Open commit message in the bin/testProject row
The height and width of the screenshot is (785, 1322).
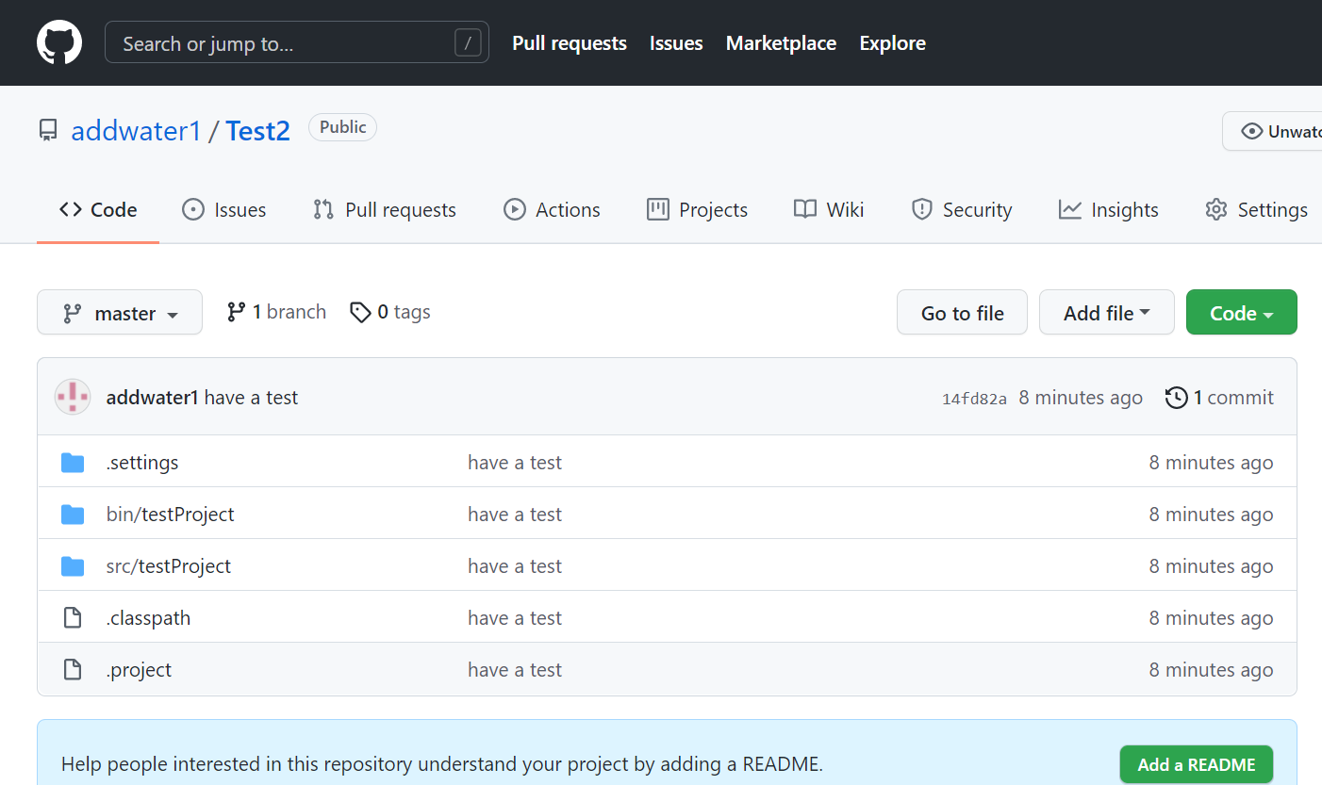(x=515, y=515)
